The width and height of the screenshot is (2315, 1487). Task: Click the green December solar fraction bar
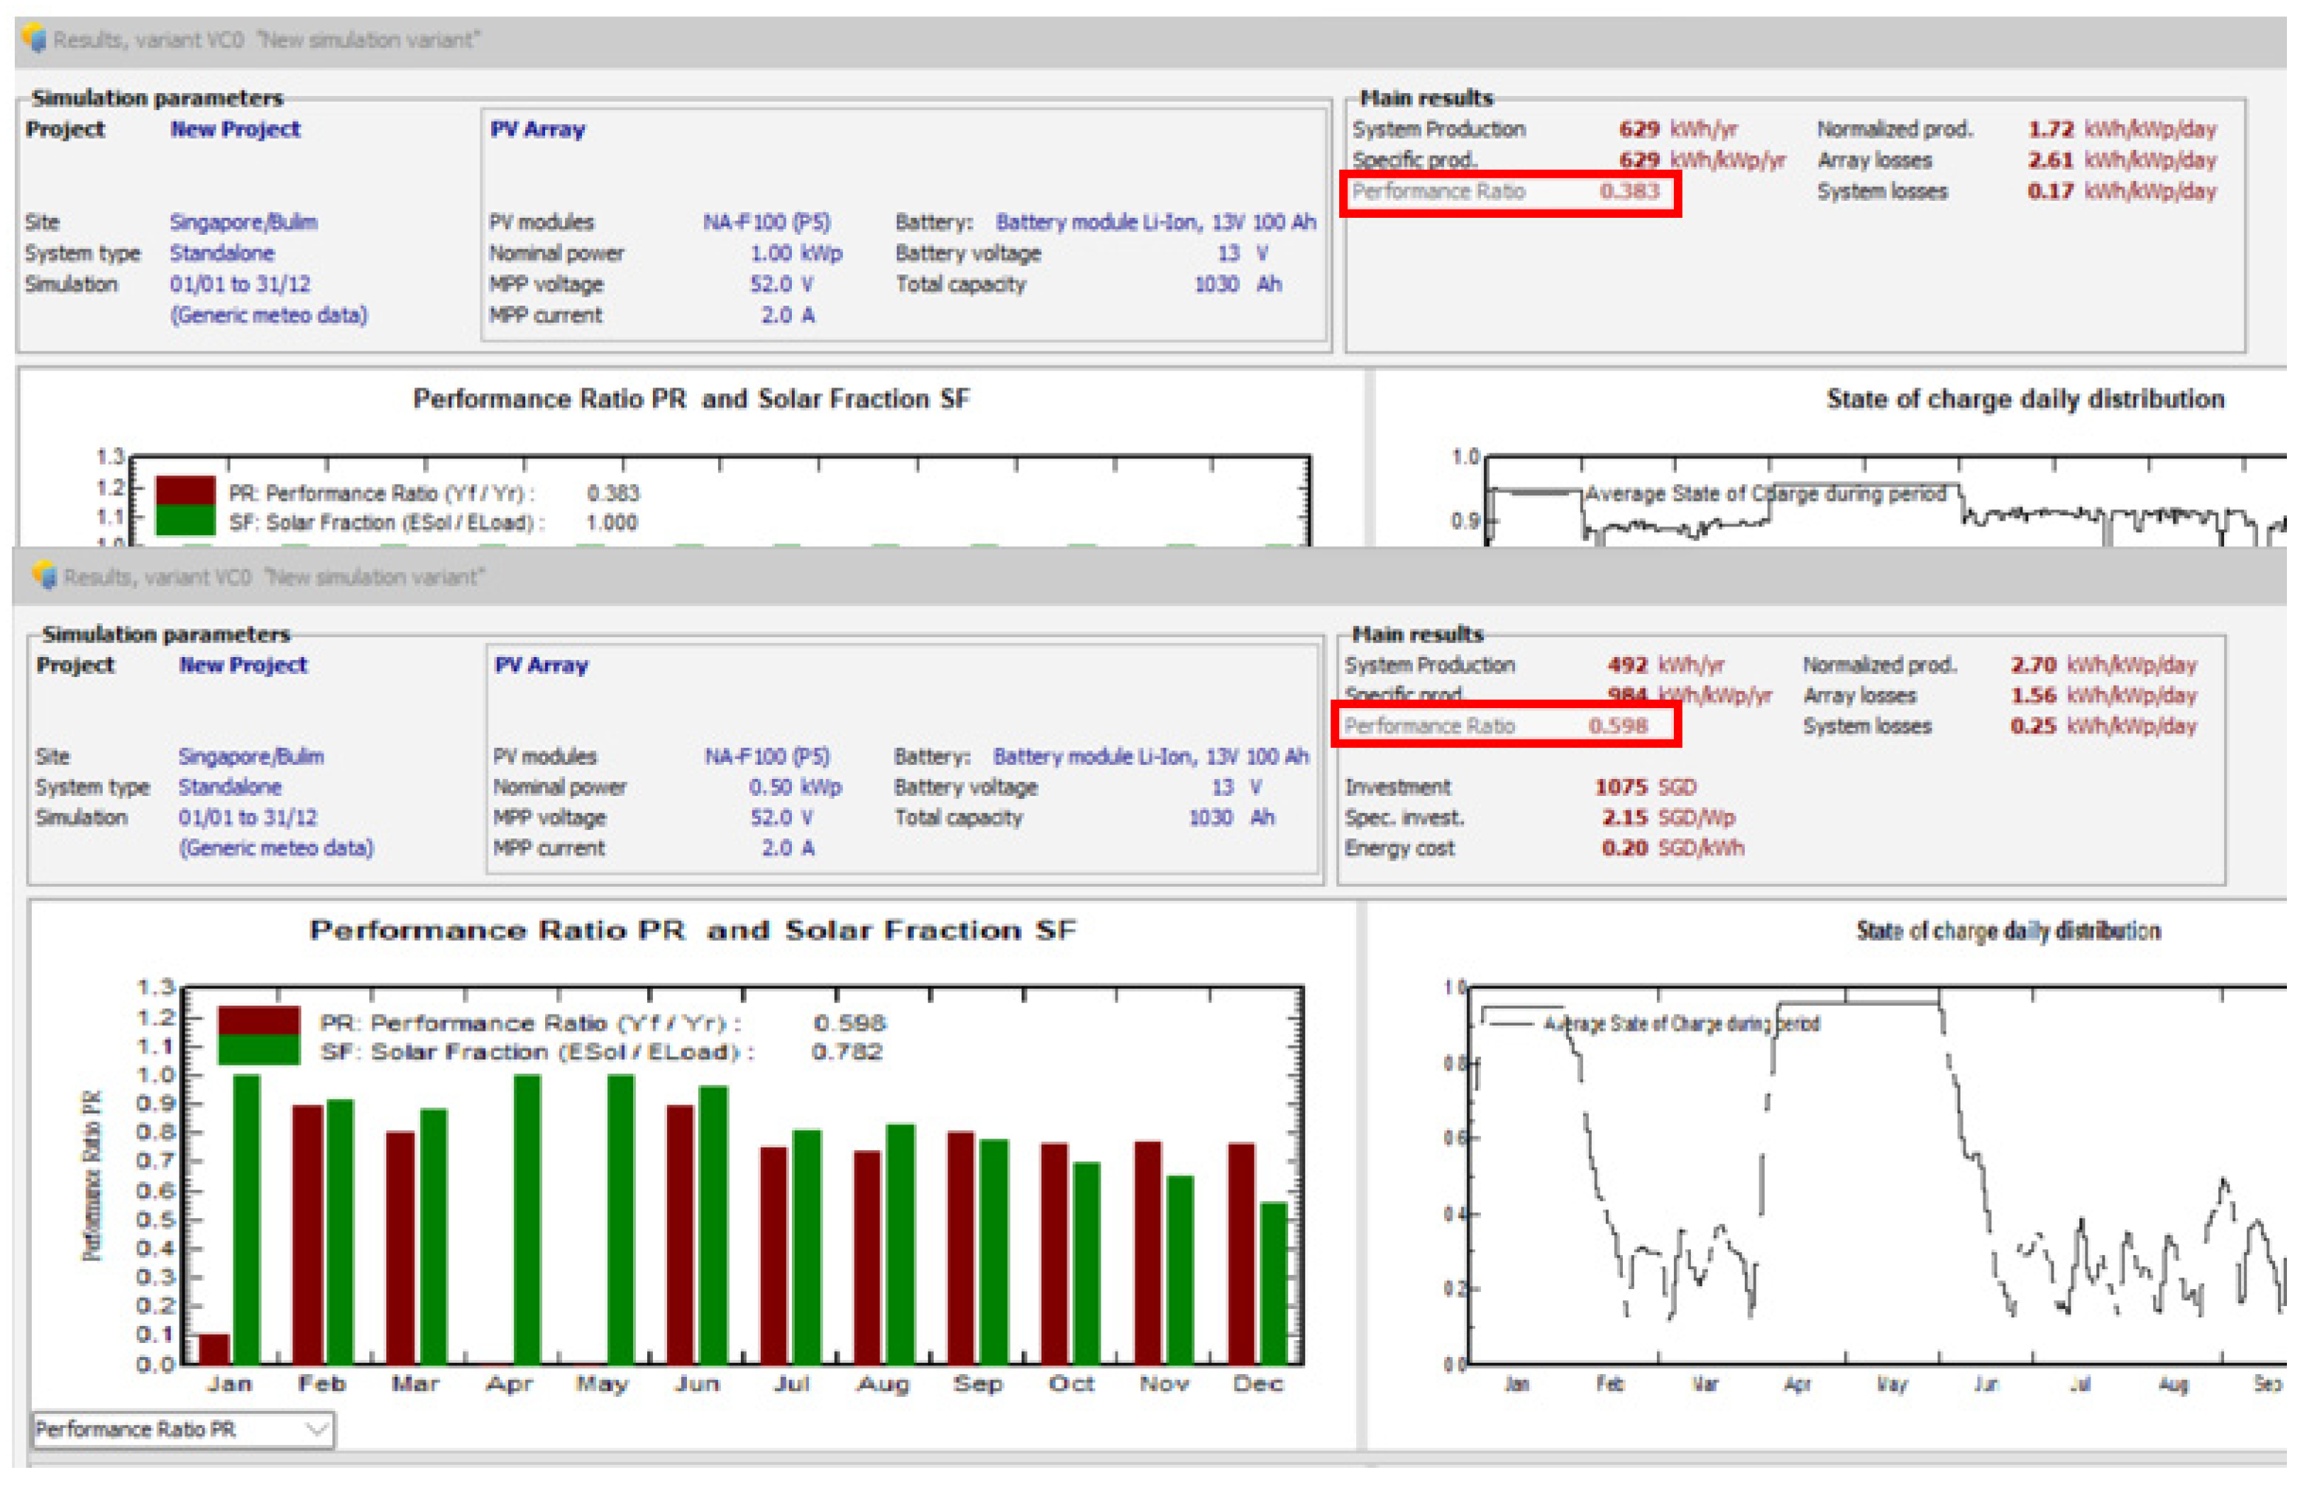pyautogui.click(x=1274, y=1282)
